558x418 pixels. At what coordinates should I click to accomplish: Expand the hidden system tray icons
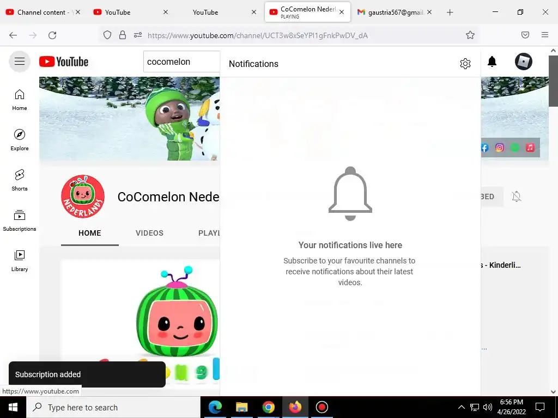coord(461,407)
